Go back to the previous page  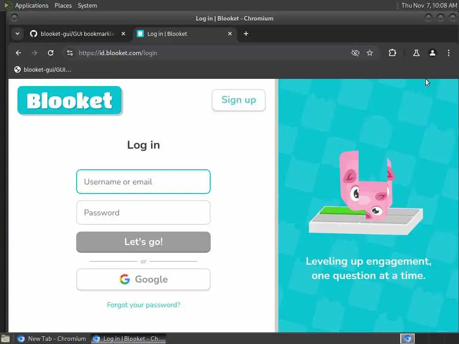pyautogui.click(x=18, y=53)
